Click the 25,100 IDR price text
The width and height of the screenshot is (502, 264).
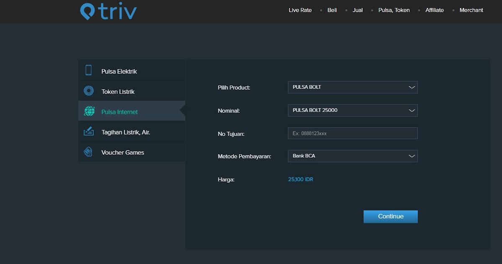[301, 179]
